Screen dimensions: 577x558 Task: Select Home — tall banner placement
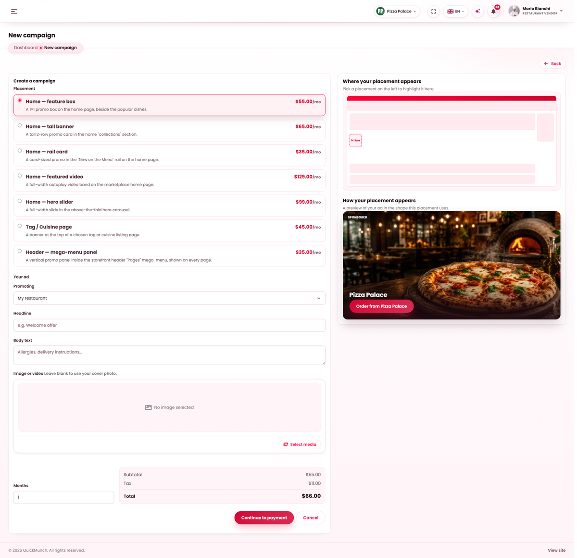click(169, 130)
